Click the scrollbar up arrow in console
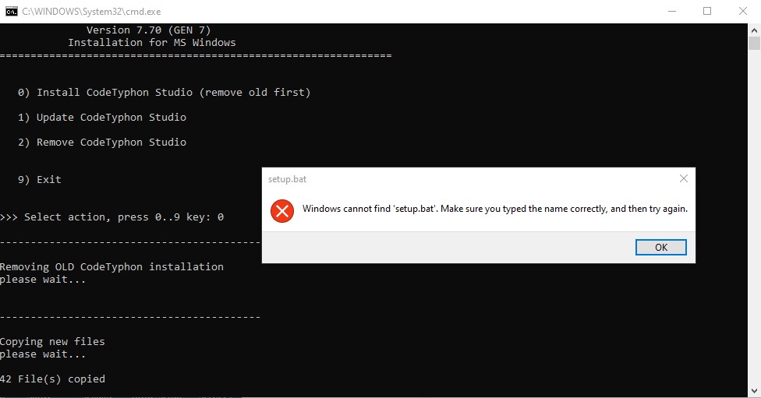The image size is (761, 398). point(754,30)
